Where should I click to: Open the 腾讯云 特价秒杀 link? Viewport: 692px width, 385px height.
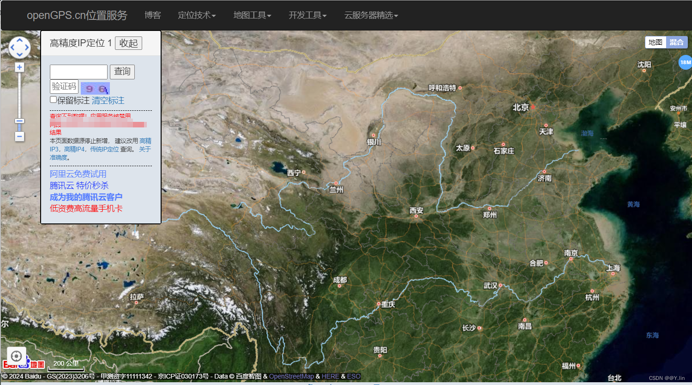pyautogui.click(x=79, y=186)
